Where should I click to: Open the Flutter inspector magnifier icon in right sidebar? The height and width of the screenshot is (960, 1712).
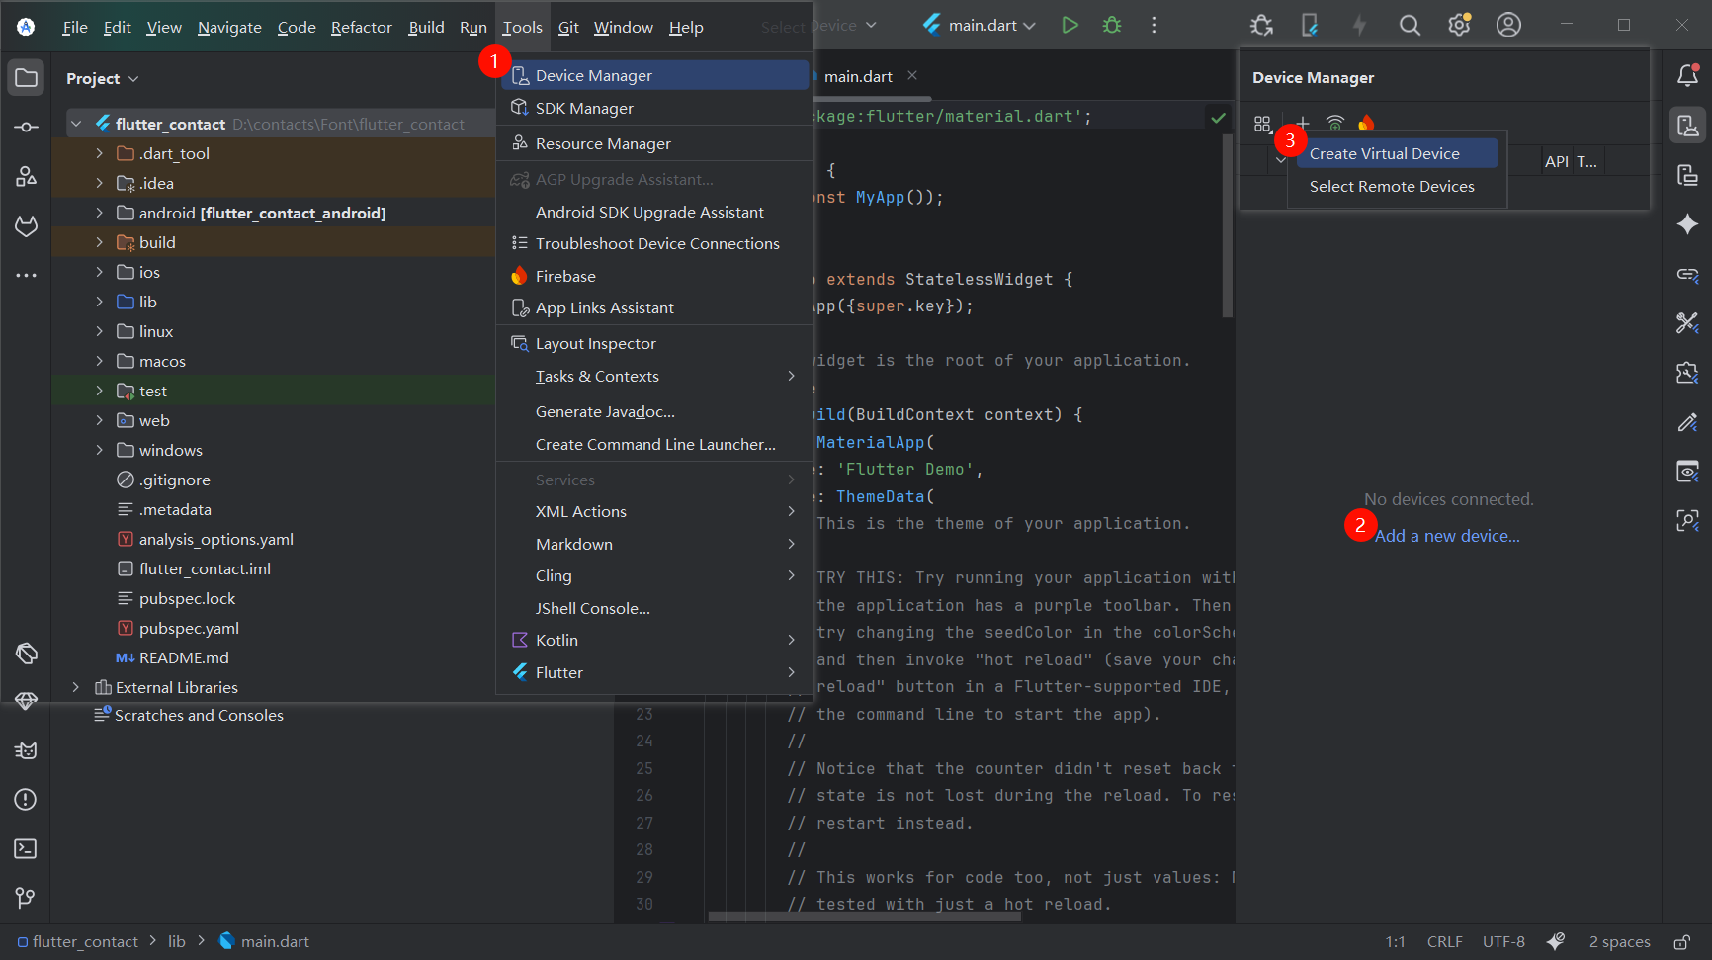(x=1687, y=520)
